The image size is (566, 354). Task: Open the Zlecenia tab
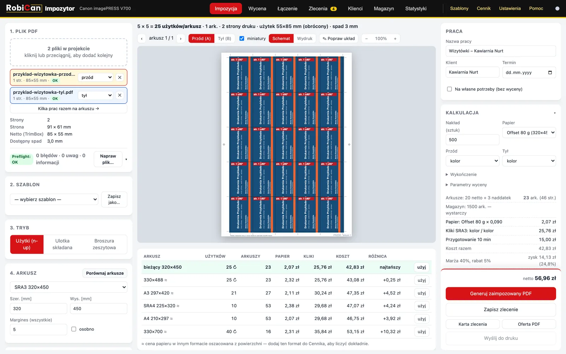[322, 8]
